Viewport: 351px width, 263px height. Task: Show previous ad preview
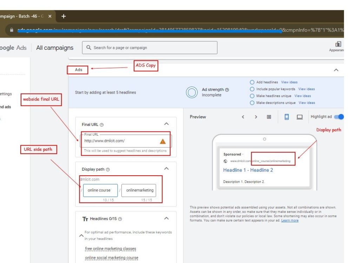[x=243, y=117]
